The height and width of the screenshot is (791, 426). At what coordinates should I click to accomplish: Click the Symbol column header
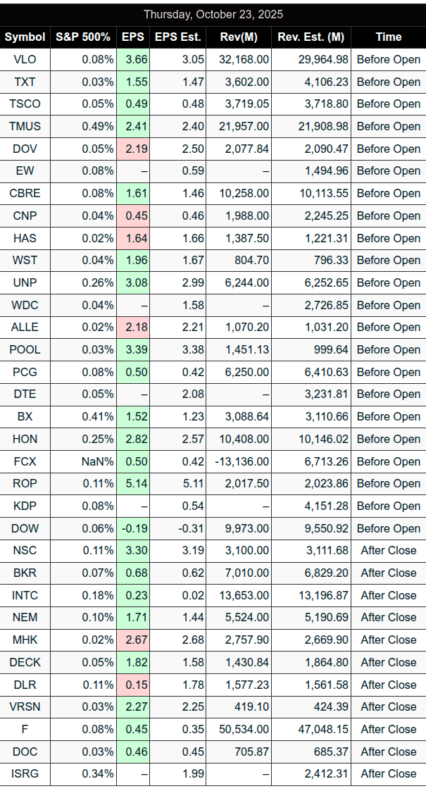click(25, 37)
